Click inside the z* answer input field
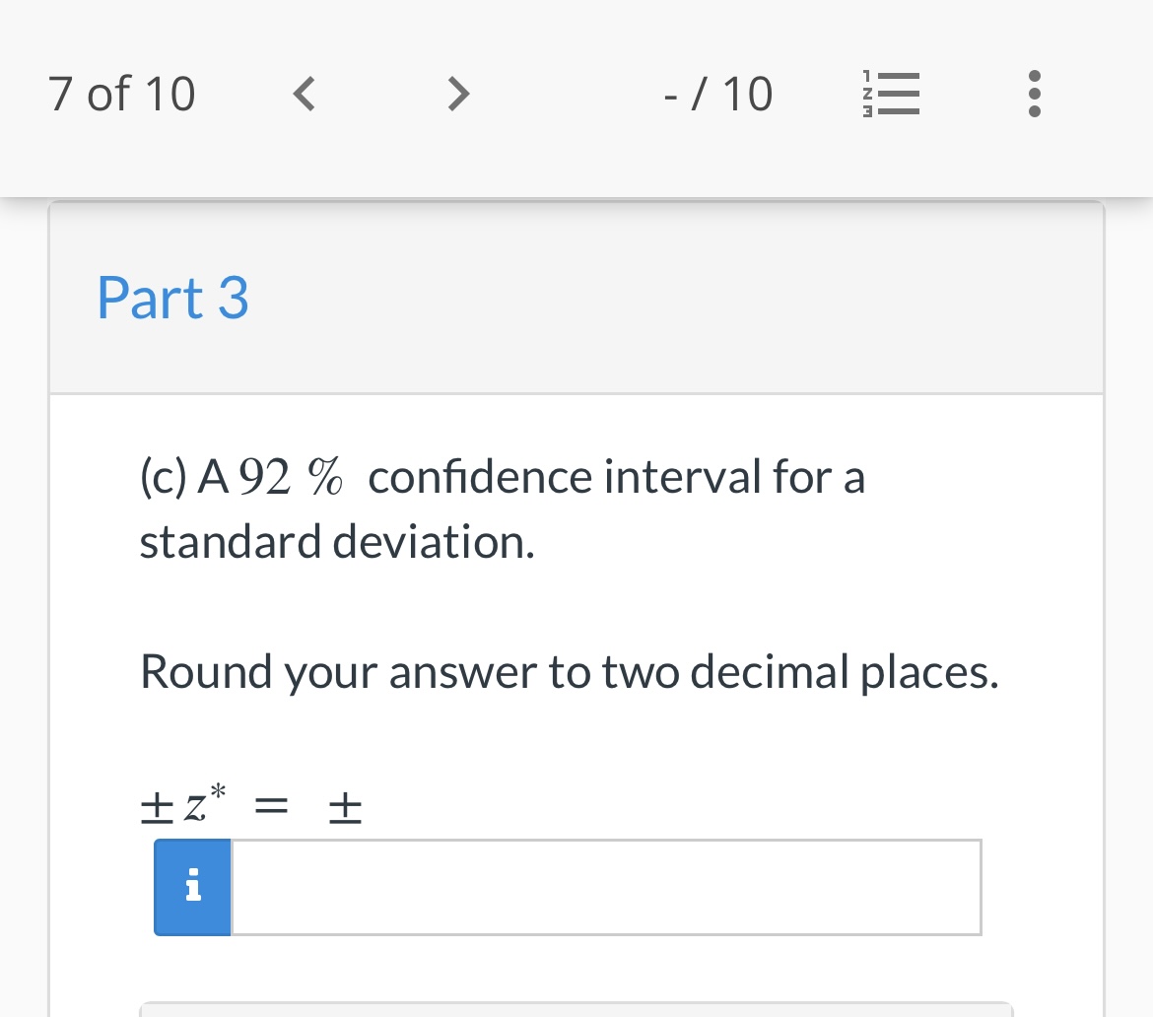This screenshot has height=1017, width=1153. [x=606, y=886]
